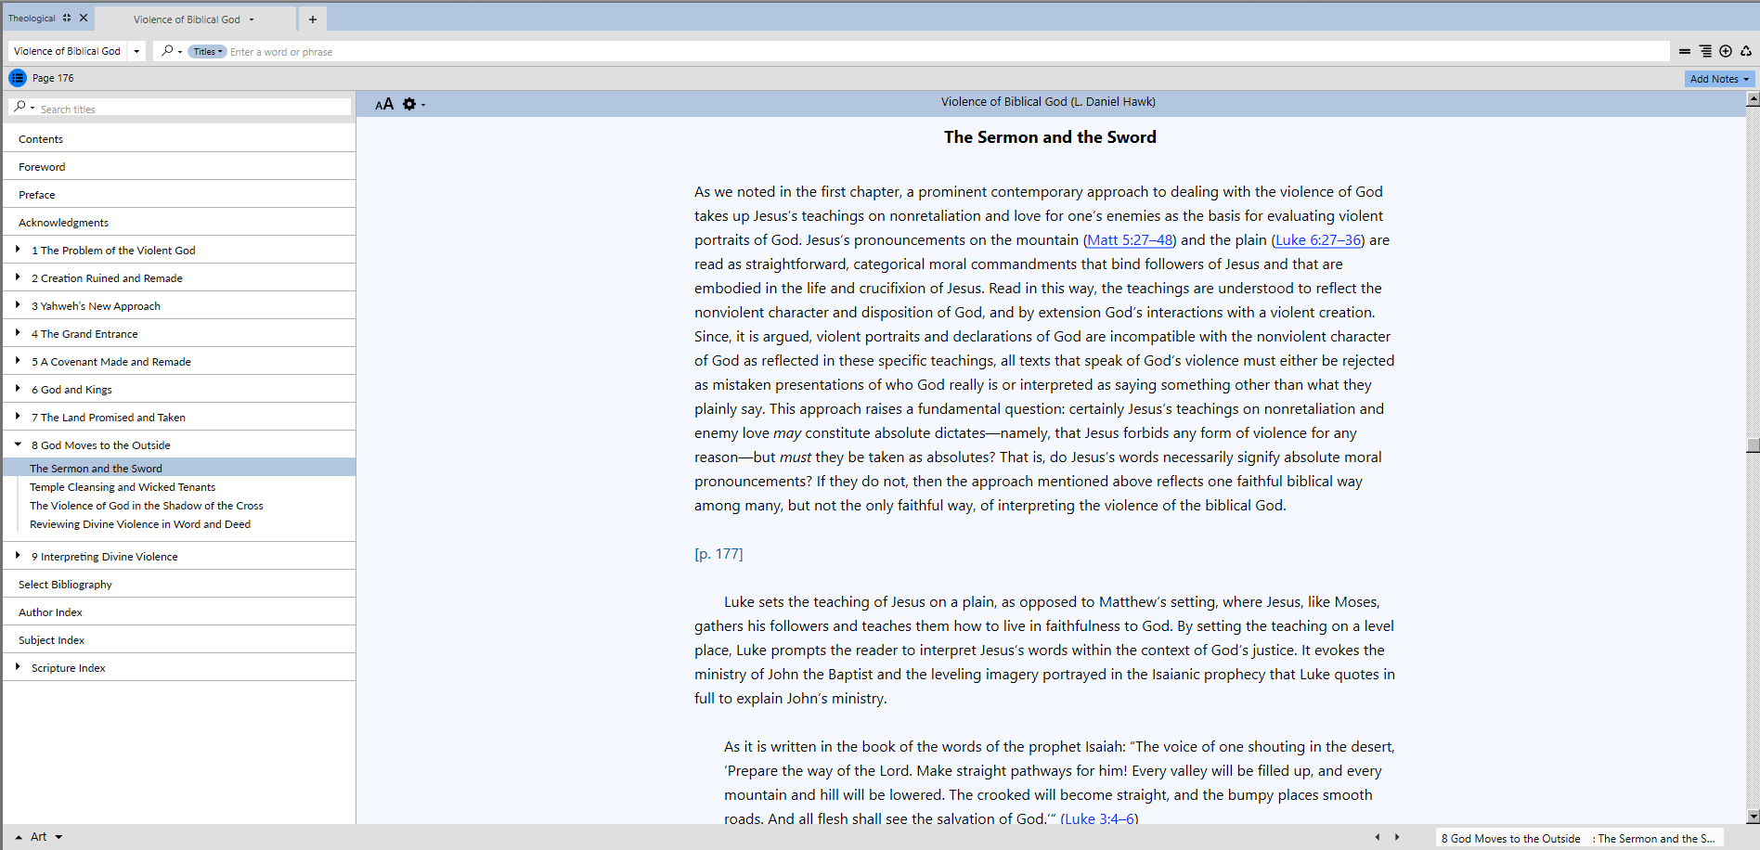The width and height of the screenshot is (1760, 850).
Task: Click the reading pane scrollbar thumb
Action: (x=1753, y=445)
